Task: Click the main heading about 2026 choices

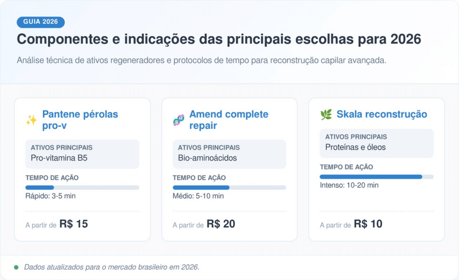Action: 219,39
